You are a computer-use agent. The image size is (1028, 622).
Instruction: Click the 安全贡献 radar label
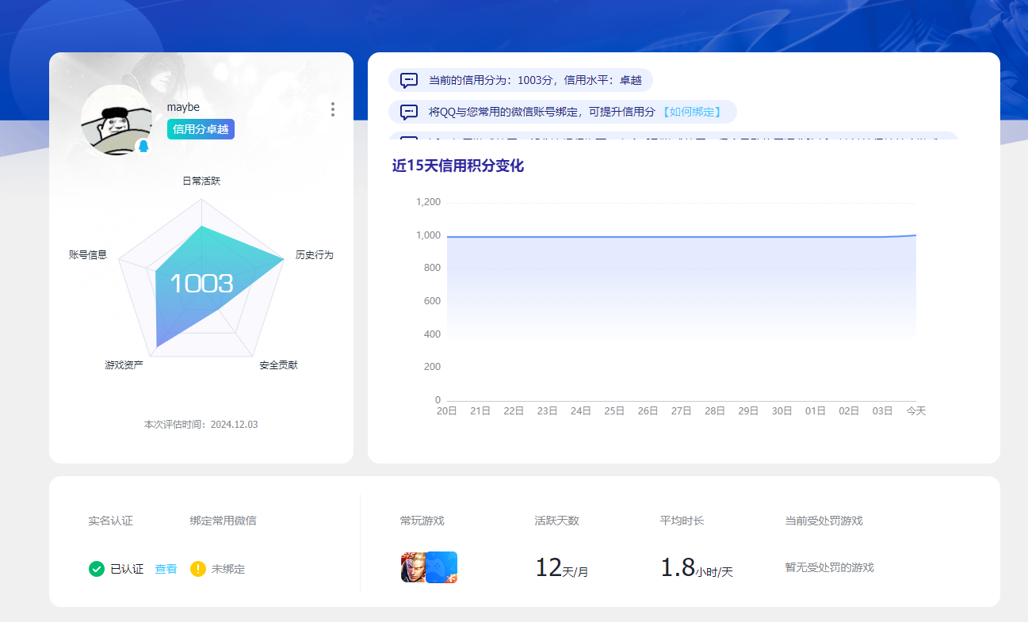point(278,365)
